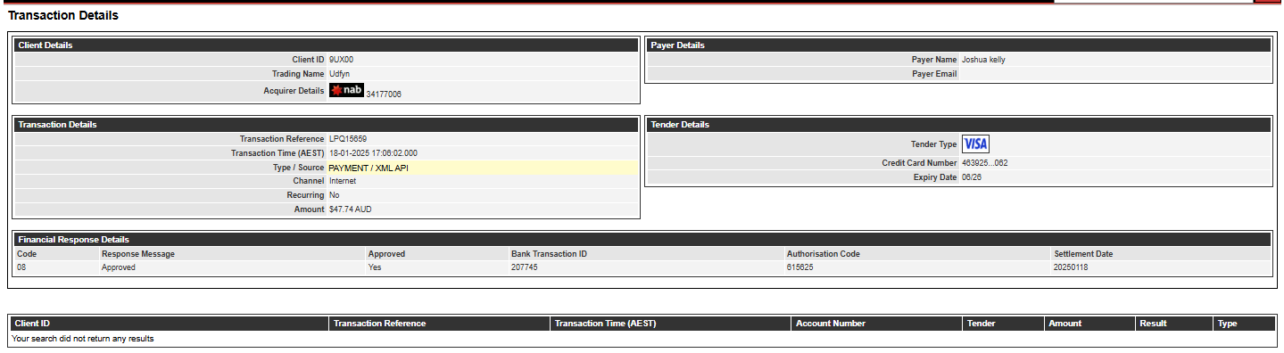Click the Type / Source label
The height and width of the screenshot is (353, 1284).
(x=299, y=168)
